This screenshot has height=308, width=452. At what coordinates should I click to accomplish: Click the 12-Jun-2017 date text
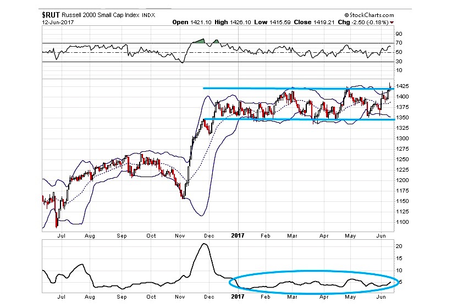point(58,22)
